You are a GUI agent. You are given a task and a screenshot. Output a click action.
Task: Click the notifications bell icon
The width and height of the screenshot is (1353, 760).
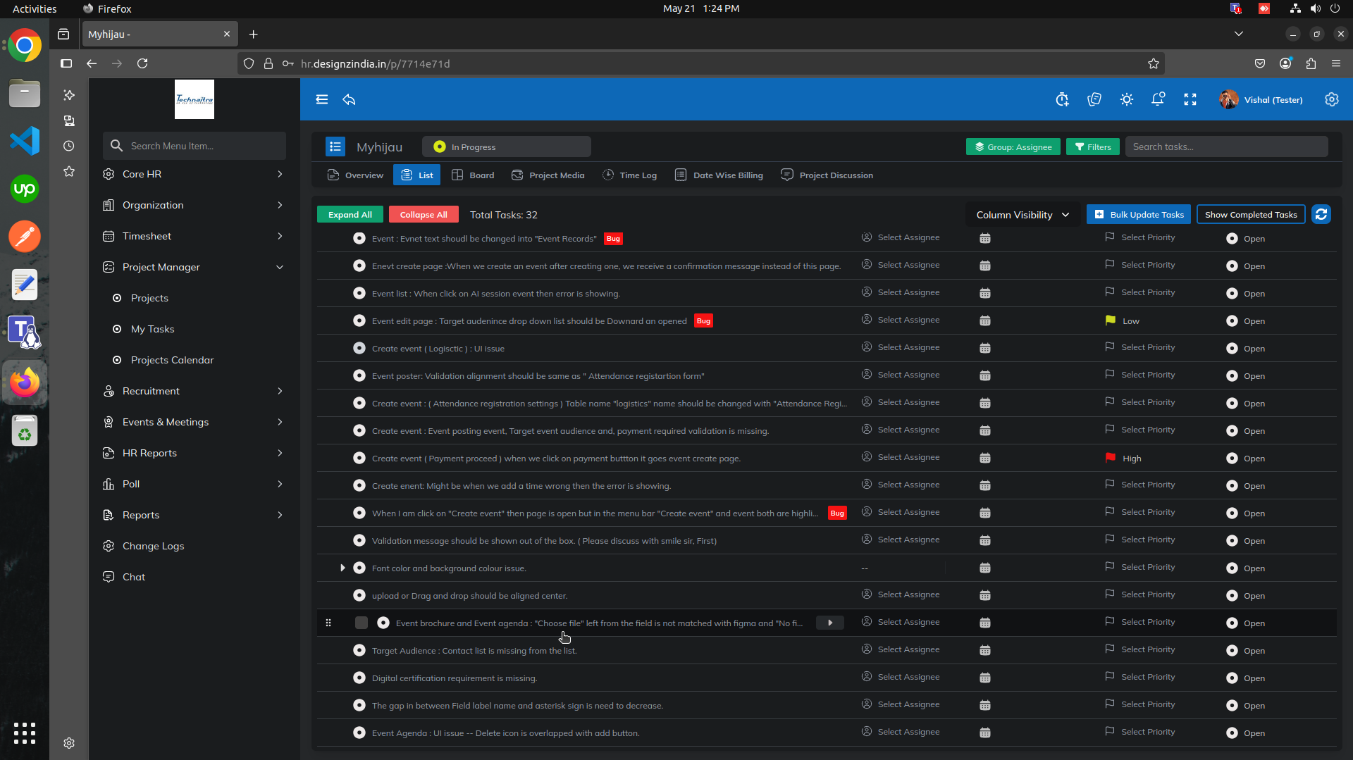[x=1158, y=99]
